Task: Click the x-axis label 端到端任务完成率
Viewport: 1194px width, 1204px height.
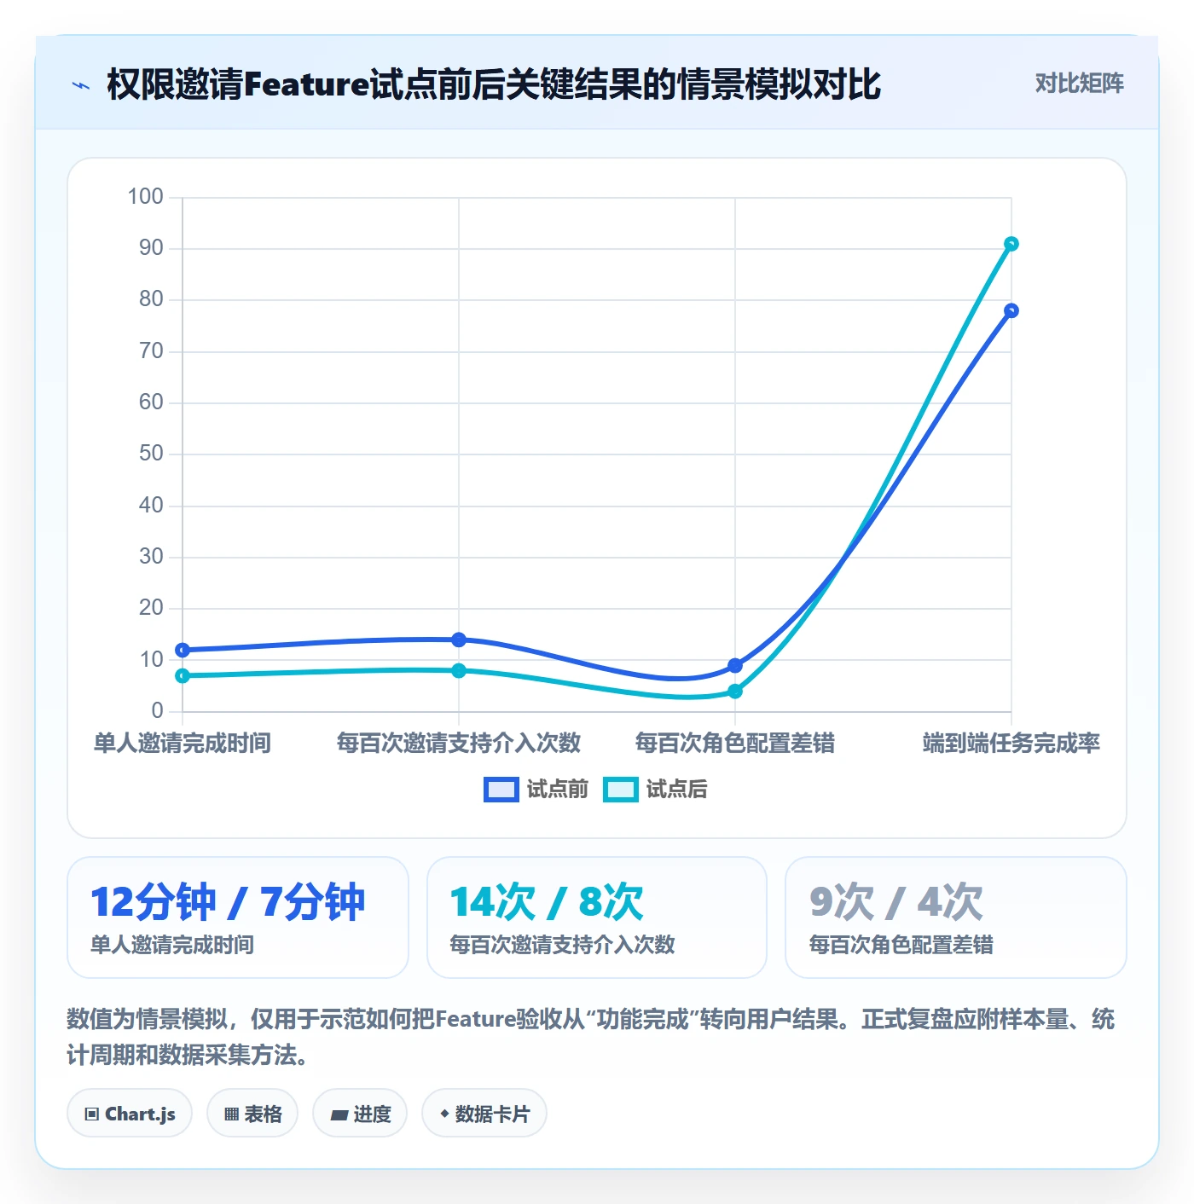Action: point(1011,743)
